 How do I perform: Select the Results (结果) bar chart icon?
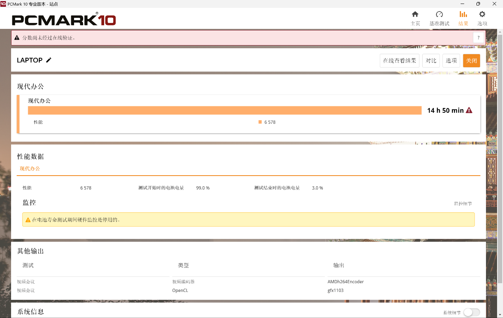point(463,15)
